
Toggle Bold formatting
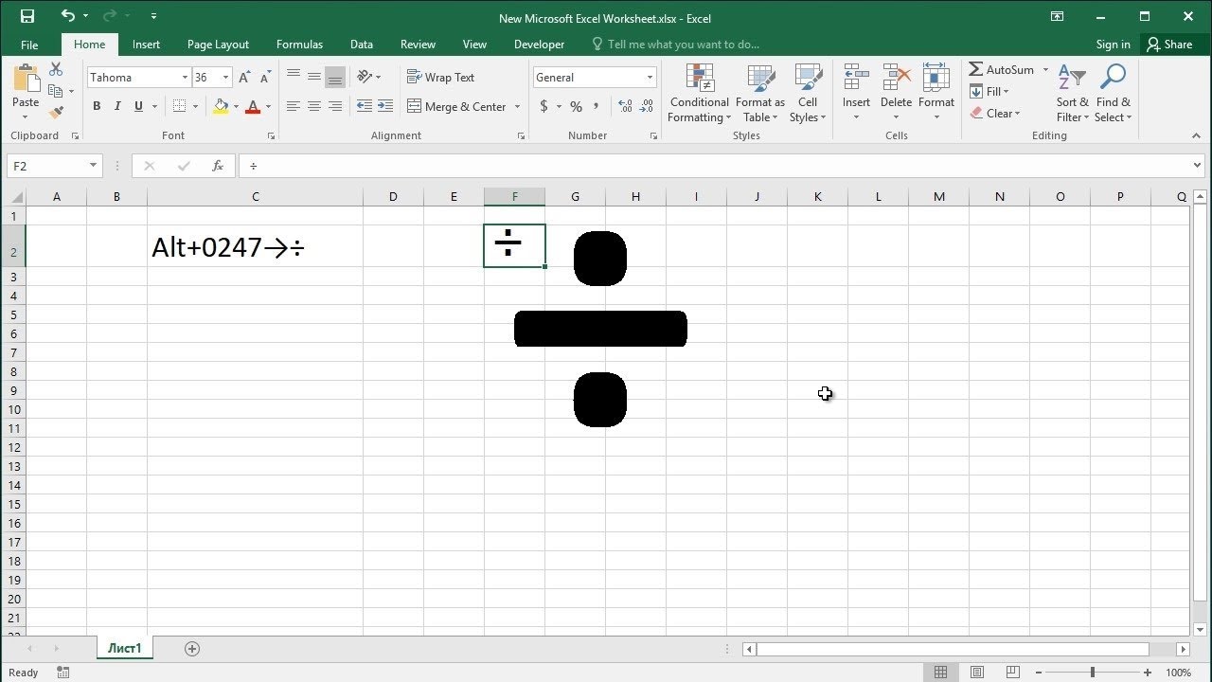point(97,107)
